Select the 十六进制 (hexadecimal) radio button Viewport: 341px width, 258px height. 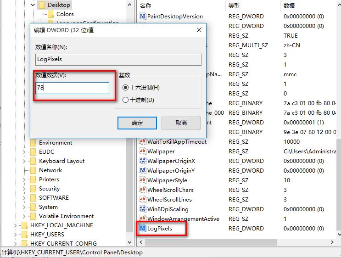pos(126,88)
